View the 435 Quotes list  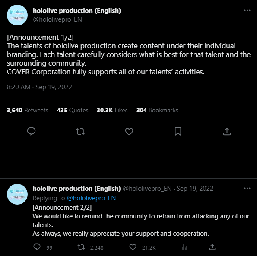point(73,110)
